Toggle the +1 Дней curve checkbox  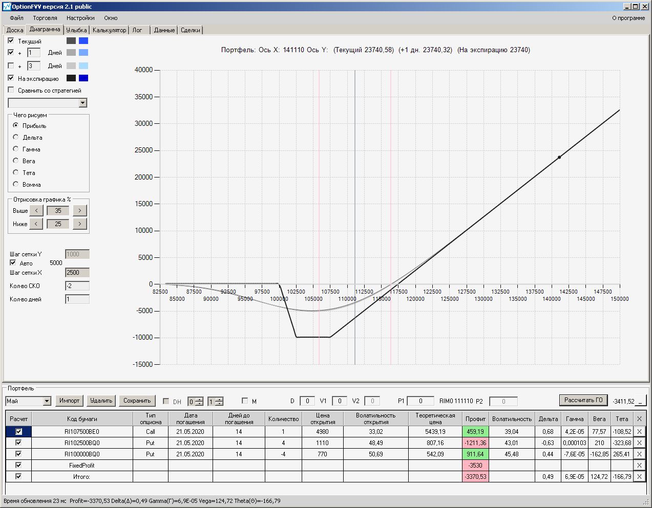coord(11,52)
